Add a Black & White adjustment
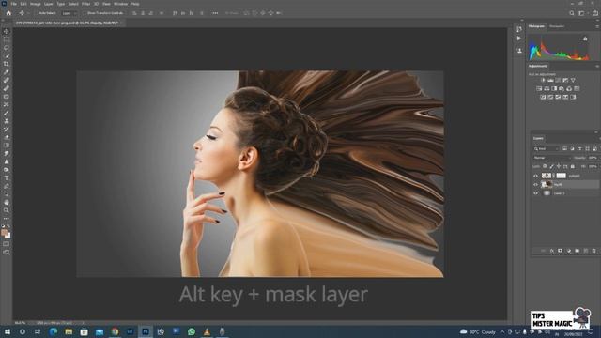 [x=554, y=88]
